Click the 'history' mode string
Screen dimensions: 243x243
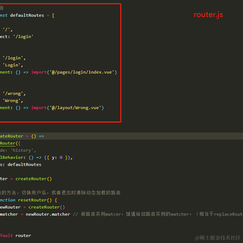coord(22,150)
